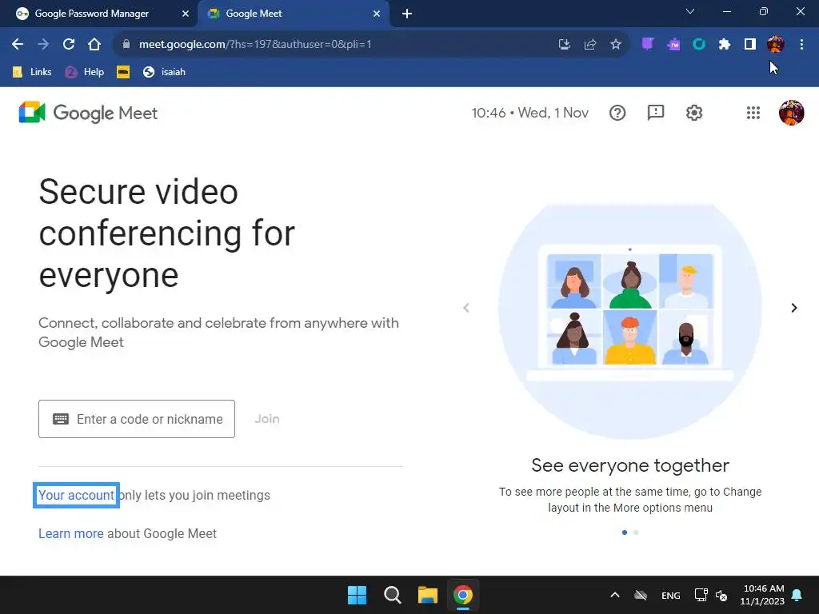Click the Enter a code or nickname field
Screen dimensions: 819x614
[137, 419]
